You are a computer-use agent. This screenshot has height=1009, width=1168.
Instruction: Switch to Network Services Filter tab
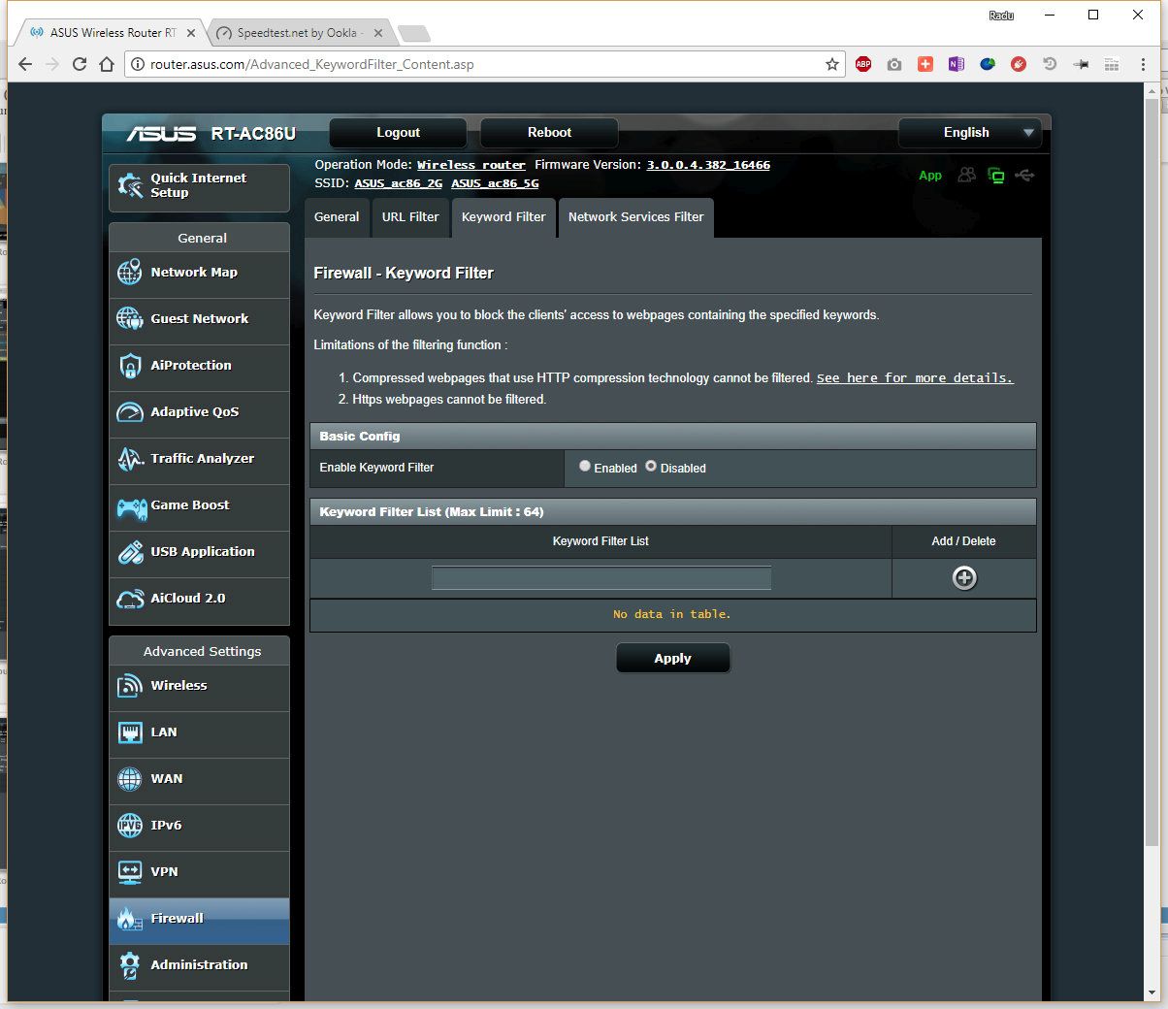635,217
